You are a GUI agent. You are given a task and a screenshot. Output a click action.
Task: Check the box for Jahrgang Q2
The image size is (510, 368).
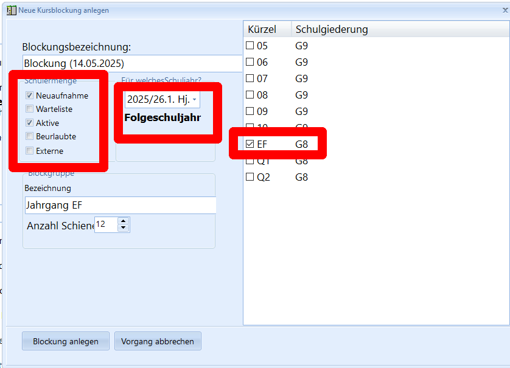250,177
